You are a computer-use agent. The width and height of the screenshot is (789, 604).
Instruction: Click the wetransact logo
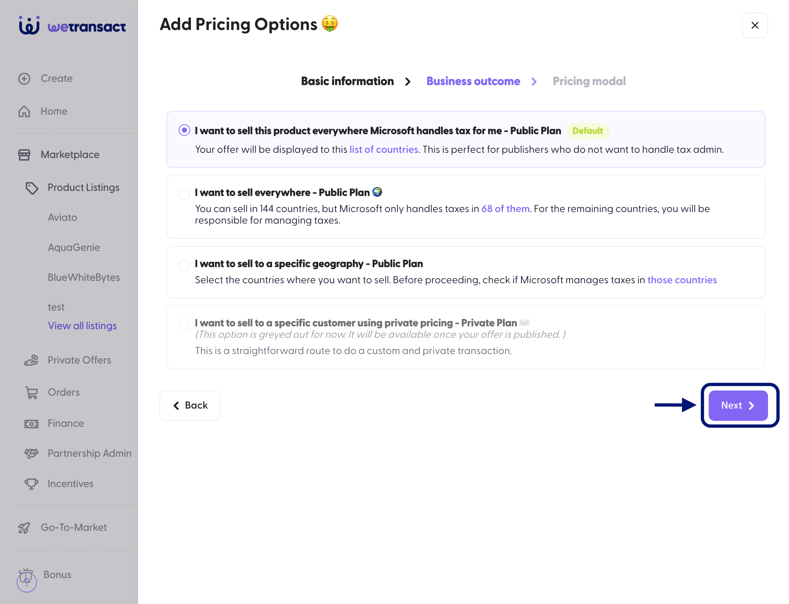point(72,26)
